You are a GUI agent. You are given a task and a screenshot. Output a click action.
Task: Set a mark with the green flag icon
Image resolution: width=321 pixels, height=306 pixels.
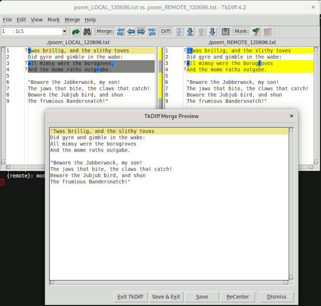tap(256, 32)
